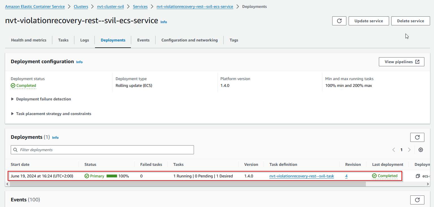Screen dimensions: 434x207
Task: Open the Configuration and networking tab
Action: point(189,40)
